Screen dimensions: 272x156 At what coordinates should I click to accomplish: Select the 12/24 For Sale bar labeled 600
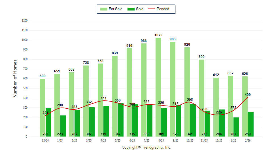[x=42, y=108]
